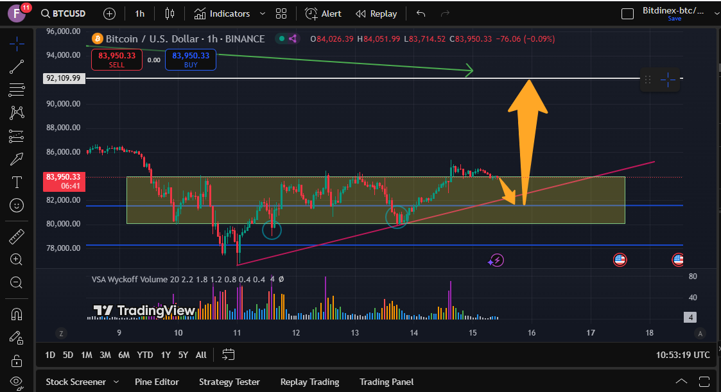Open the layout setup grid icon

[x=281, y=13]
